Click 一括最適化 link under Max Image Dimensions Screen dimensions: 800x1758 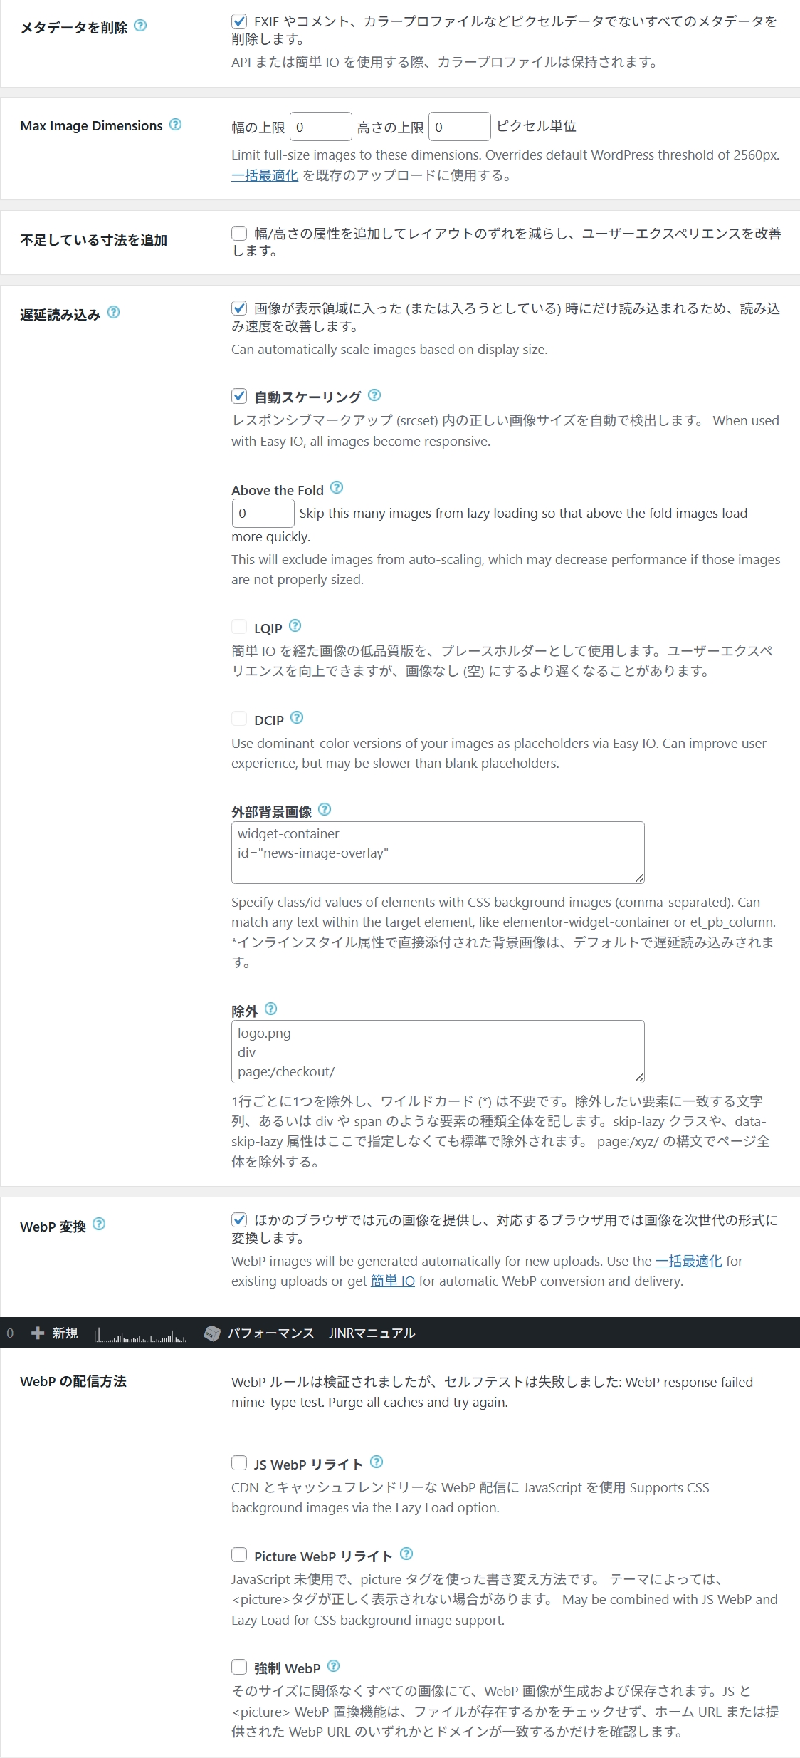[265, 175]
